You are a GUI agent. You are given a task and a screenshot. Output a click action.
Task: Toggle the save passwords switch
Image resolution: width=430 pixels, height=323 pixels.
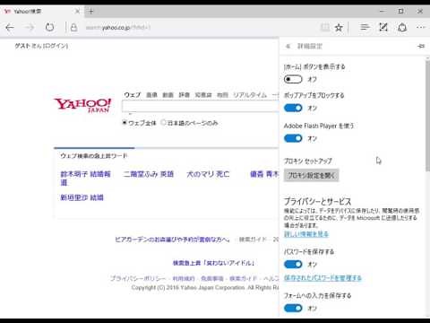[x=293, y=265]
